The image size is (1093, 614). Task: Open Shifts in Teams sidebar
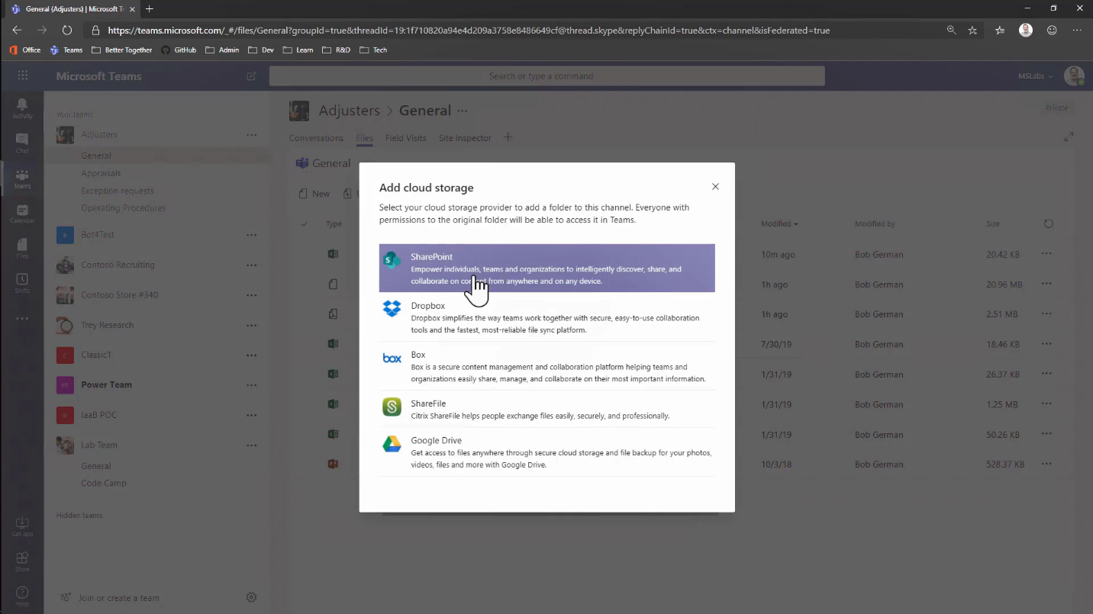[x=22, y=284]
